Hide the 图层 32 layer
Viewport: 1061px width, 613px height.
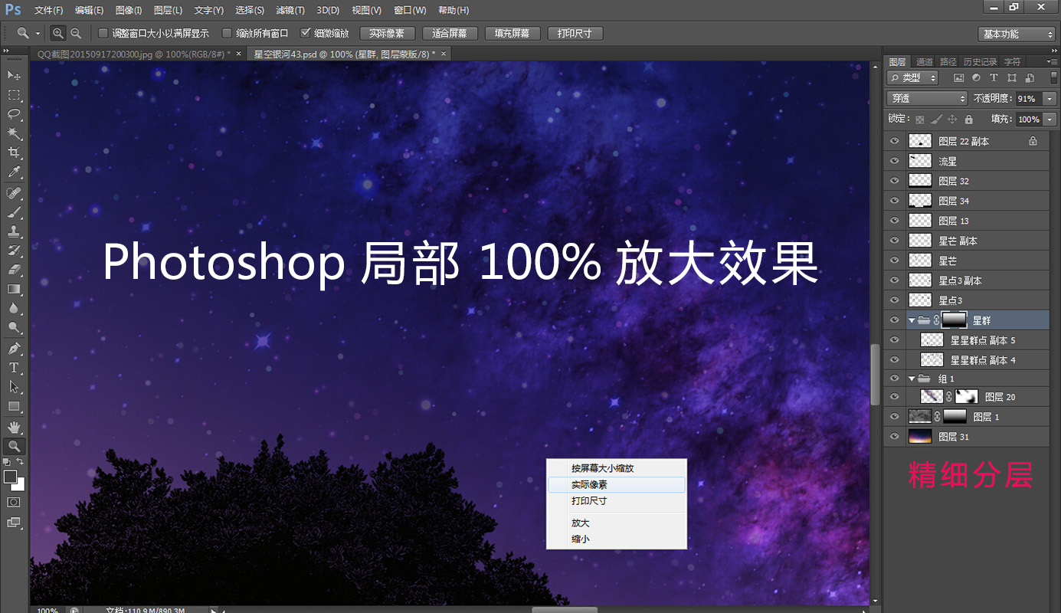(893, 181)
